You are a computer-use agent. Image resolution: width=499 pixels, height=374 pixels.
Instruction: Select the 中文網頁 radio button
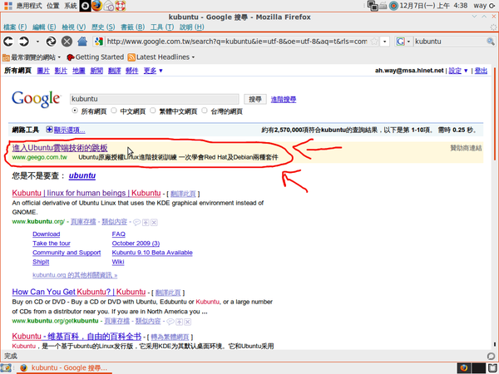click(x=114, y=111)
